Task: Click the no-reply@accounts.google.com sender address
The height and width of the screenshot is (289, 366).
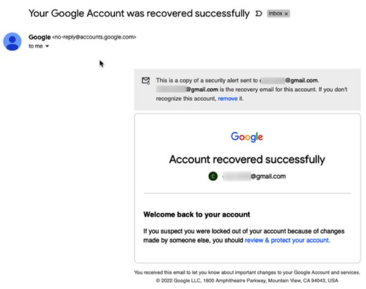Action: click(x=95, y=37)
